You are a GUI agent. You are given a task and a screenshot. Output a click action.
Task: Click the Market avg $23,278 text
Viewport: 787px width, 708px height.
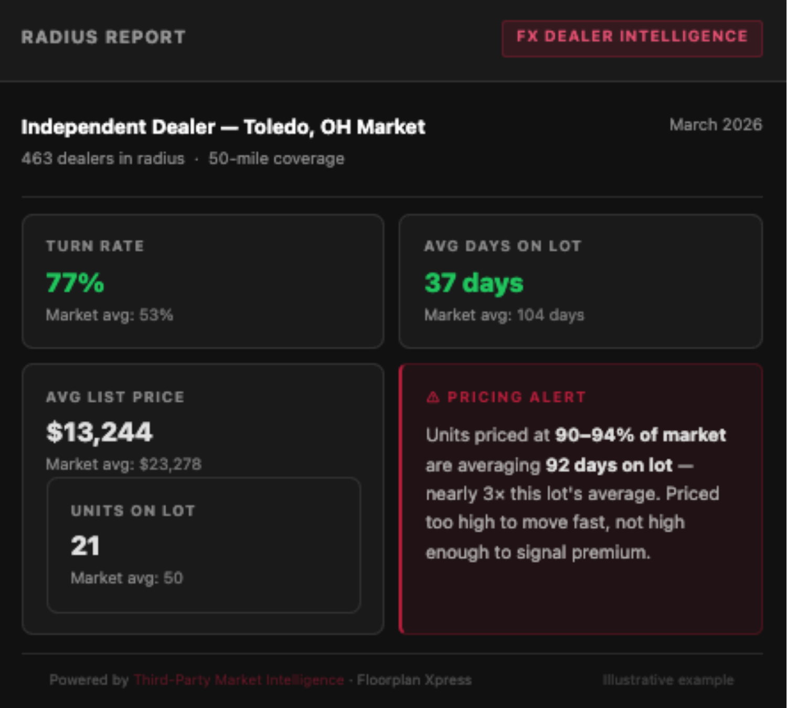124,464
